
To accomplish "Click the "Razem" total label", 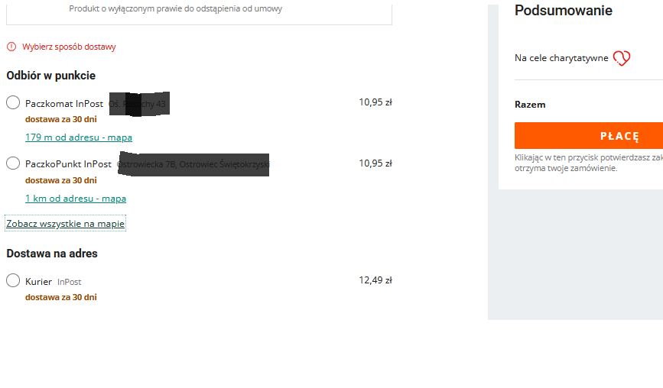I will point(530,105).
